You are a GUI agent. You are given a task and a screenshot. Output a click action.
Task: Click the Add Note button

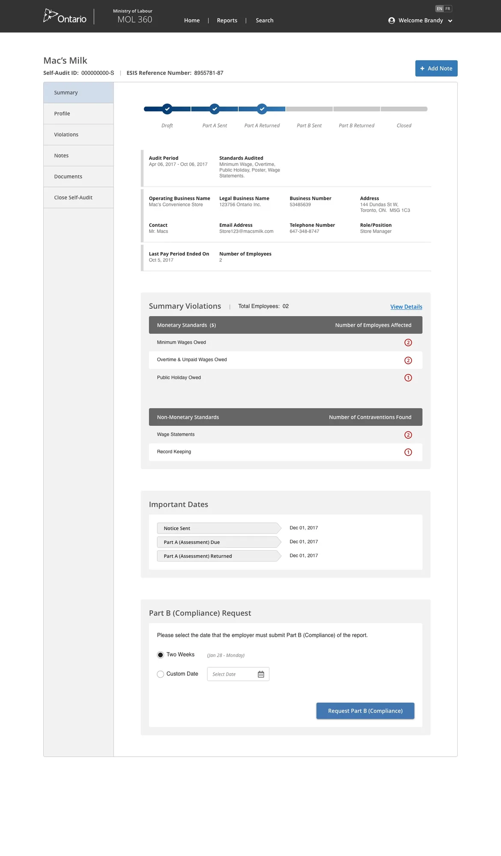click(x=436, y=68)
